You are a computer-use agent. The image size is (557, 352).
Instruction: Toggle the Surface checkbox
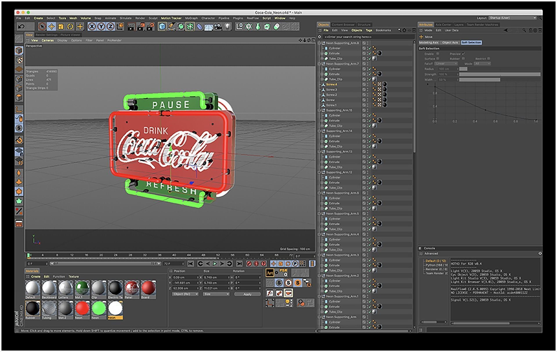click(x=438, y=59)
